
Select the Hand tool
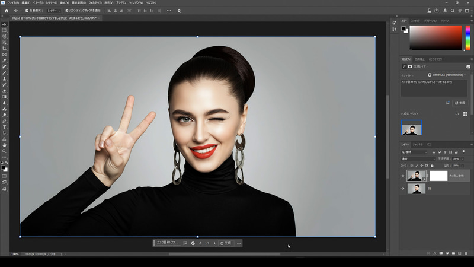(x=4, y=145)
